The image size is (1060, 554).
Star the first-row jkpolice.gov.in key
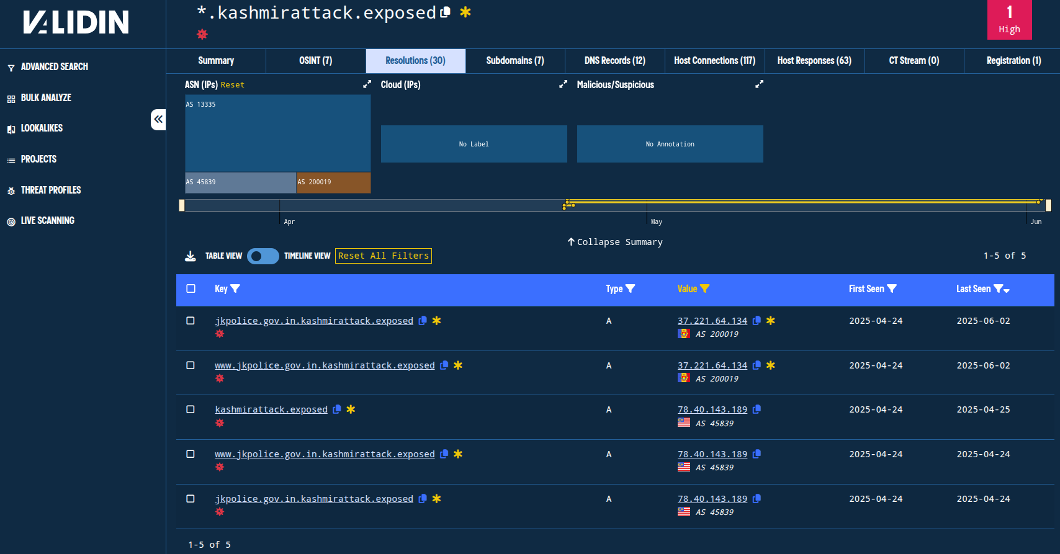point(437,321)
